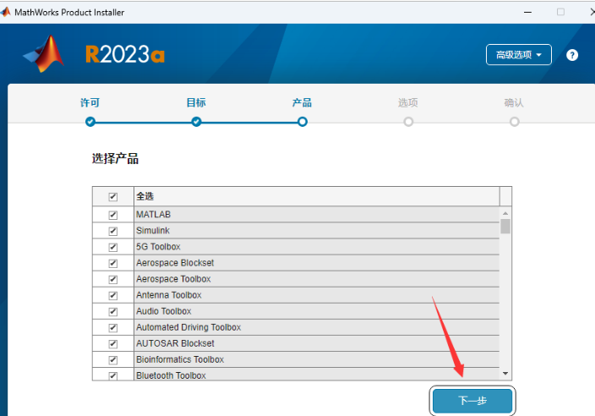Select the 确认 step label
This screenshot has height=416, width=595.
[514, 102]
